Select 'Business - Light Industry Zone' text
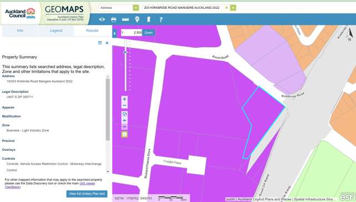 pos(28,130)
